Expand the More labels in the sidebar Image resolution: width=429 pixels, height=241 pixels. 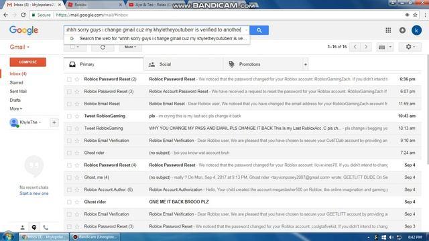tap(15, 108)
